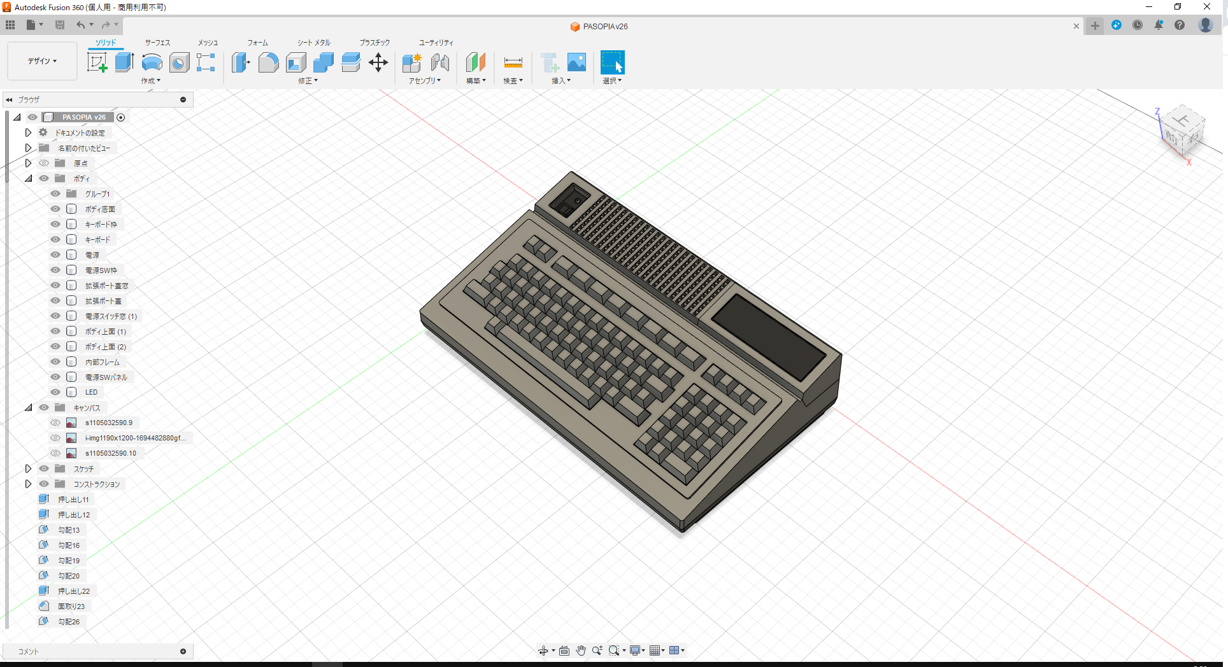
Task: Activate the Orbit tool in the navigation bar
Action: pos(543,650)
